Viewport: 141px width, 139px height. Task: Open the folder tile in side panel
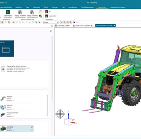7,49
